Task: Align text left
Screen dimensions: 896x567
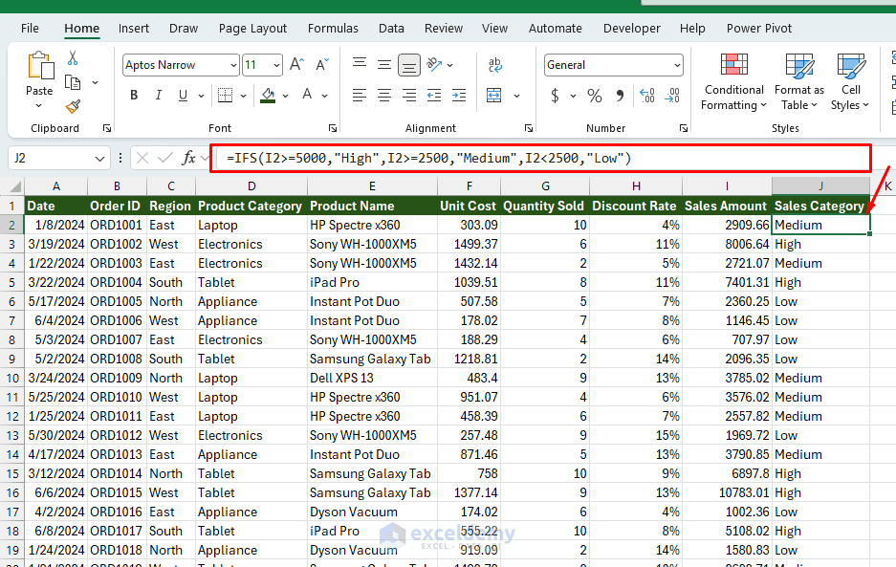Action: [360, 96]
